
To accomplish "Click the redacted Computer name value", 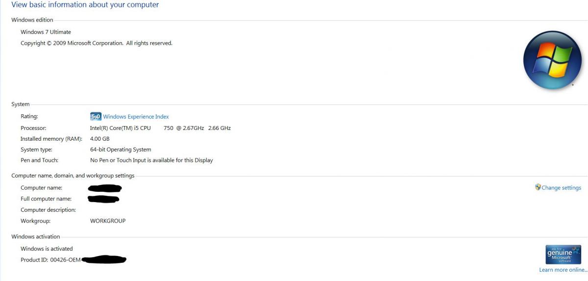I will [105, 188].
